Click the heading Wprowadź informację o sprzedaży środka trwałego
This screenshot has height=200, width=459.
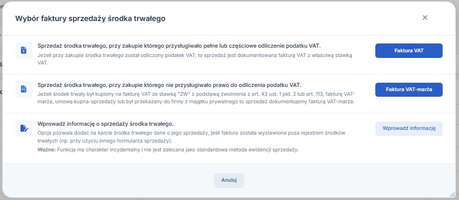(105, 124)
